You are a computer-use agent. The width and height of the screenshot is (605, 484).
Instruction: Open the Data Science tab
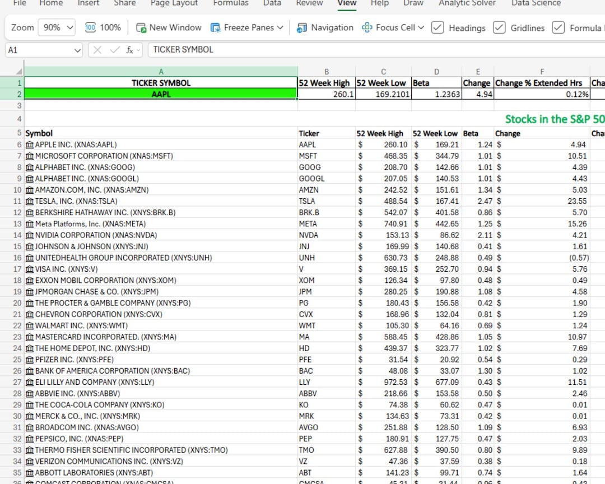point(535,3)
